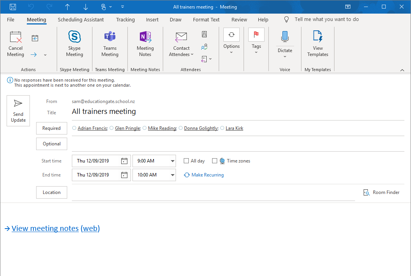Enable the All day checkbox
411x276 pixels.
[x=186, y=161]
